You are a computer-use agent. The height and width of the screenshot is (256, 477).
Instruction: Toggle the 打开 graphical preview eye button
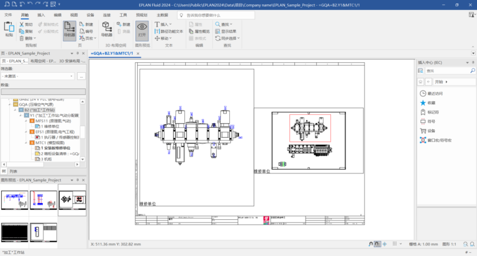tap(142, 30)
